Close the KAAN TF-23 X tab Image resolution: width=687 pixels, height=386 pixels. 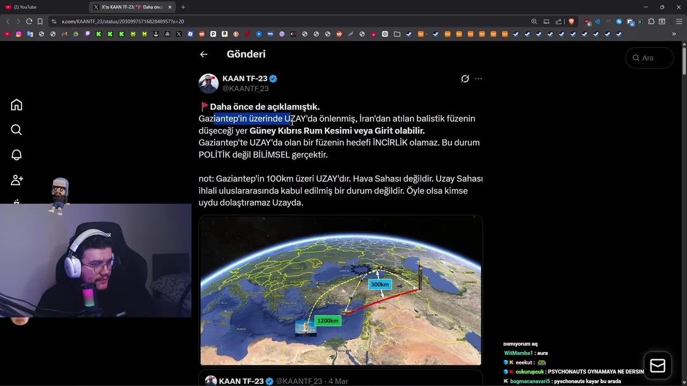click(170, 7)
